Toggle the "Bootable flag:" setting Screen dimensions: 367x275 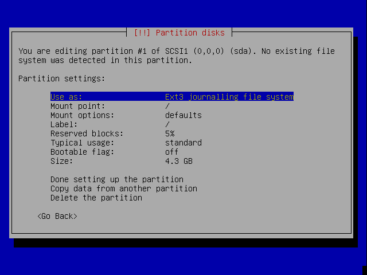point(82,152)
